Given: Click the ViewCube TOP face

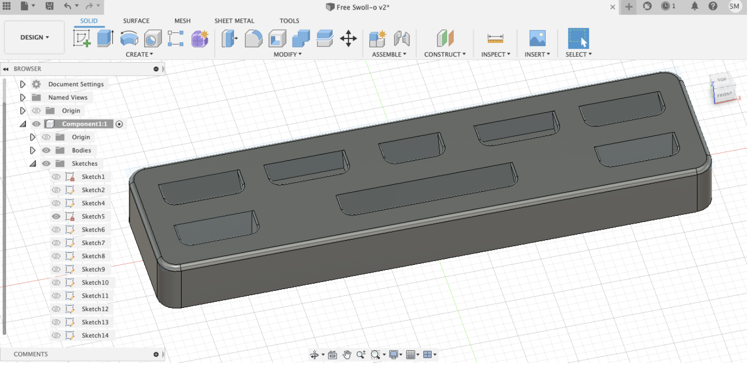Looking at the screenshot, I should [x=721, y=80].
